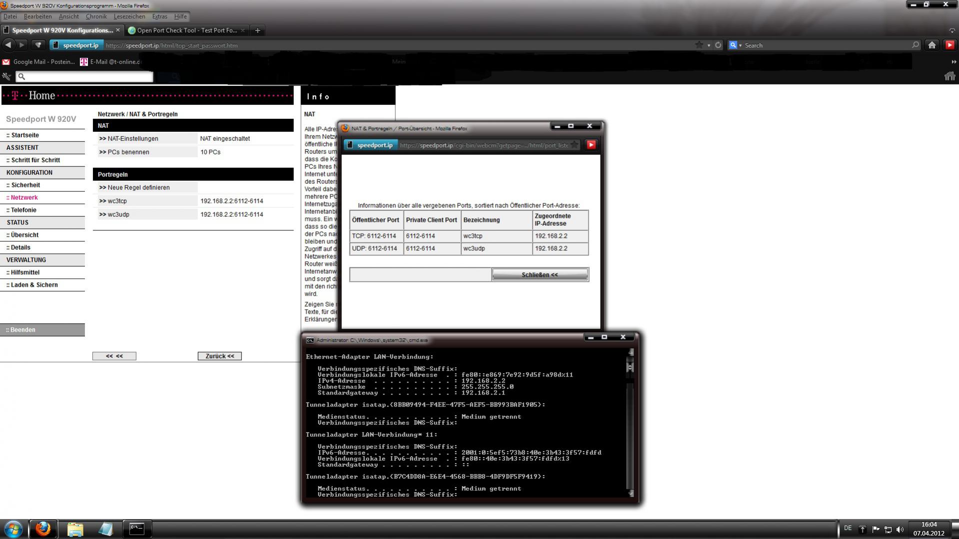Click the popup window's speedport.ip identity button
Viewport: 959px width, 539px height.
[371, 145]
